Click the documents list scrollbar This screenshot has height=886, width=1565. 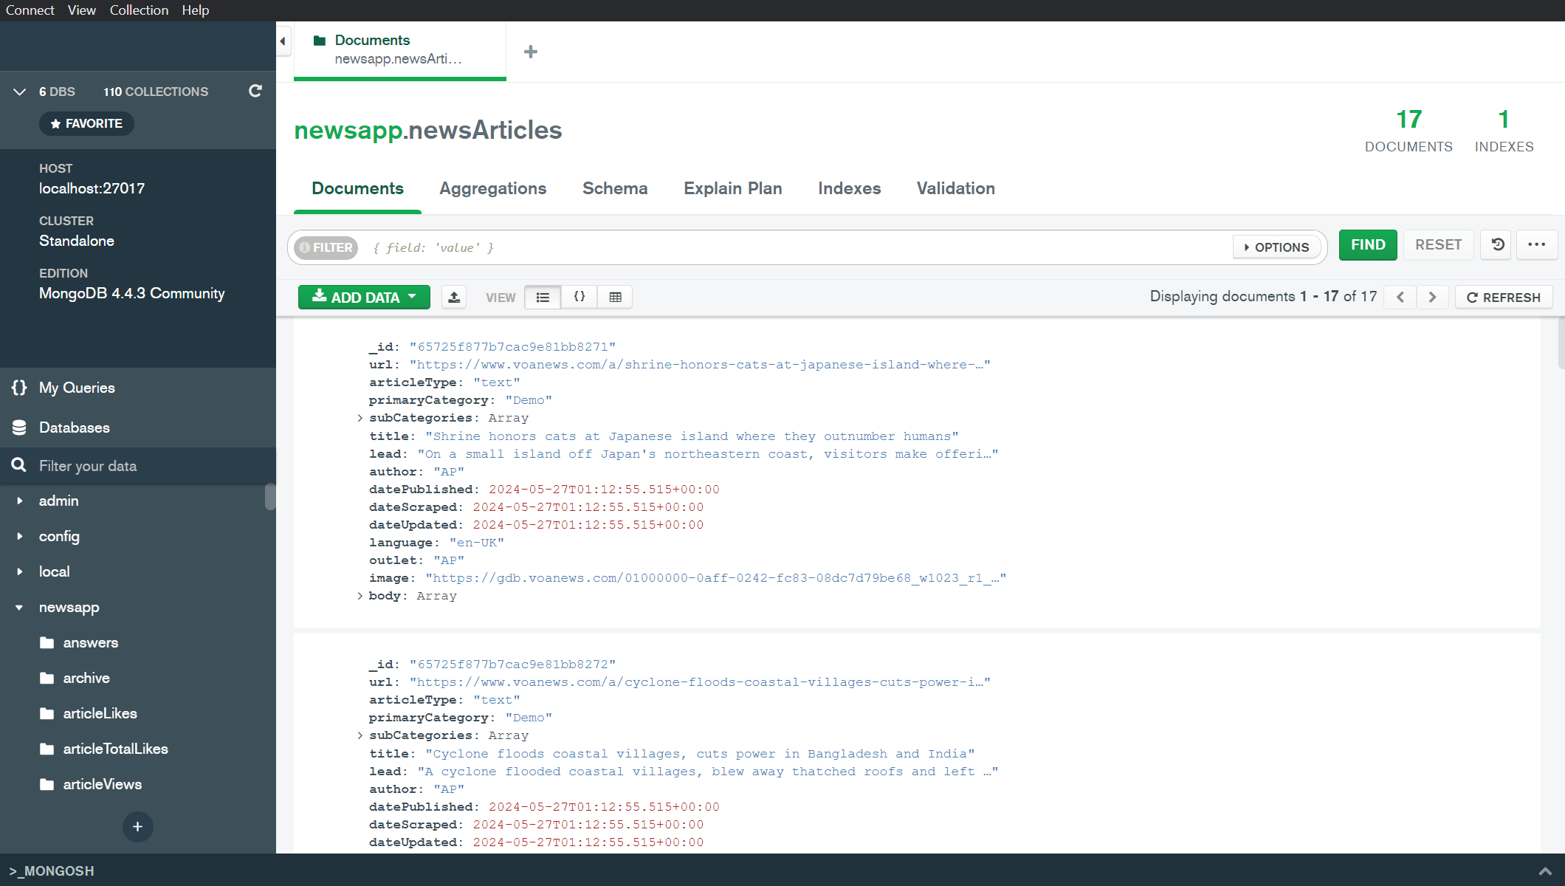pos(1561,342)
